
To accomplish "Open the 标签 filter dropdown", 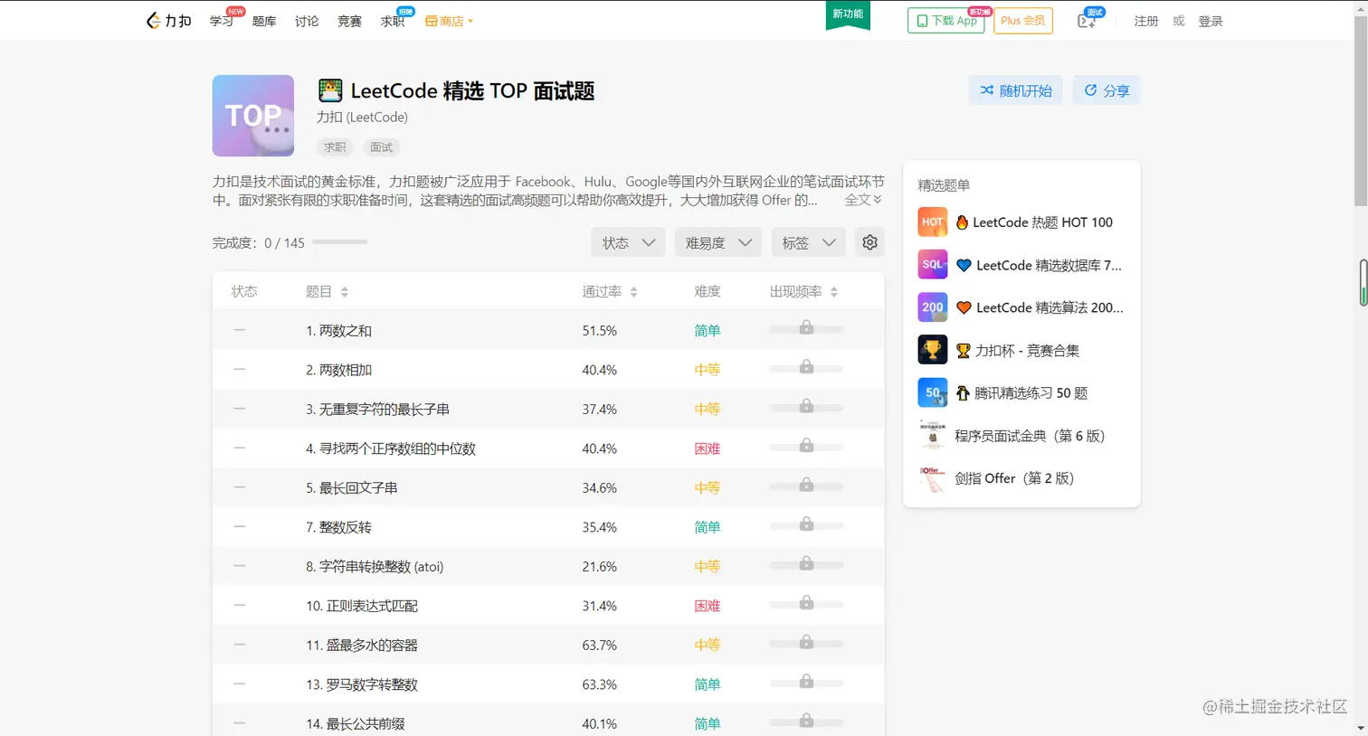I will [x=808, y=242].
